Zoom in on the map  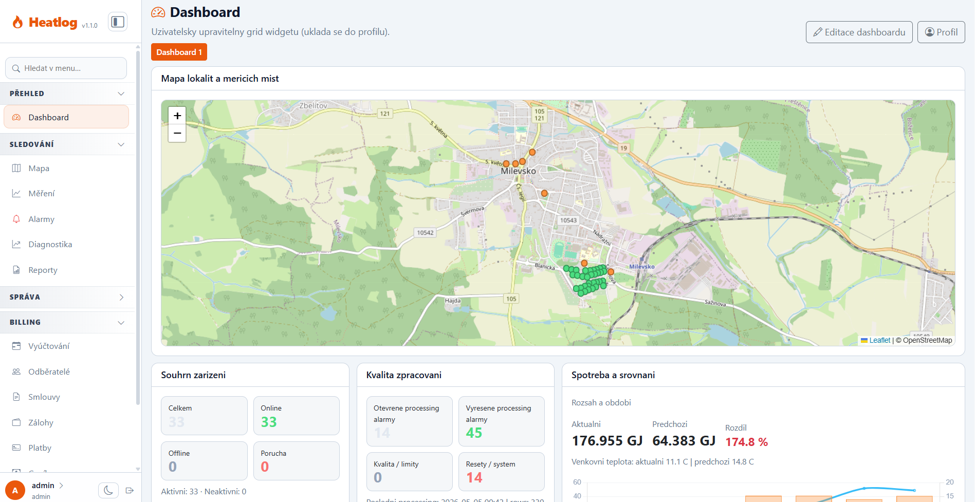[177, 116]
